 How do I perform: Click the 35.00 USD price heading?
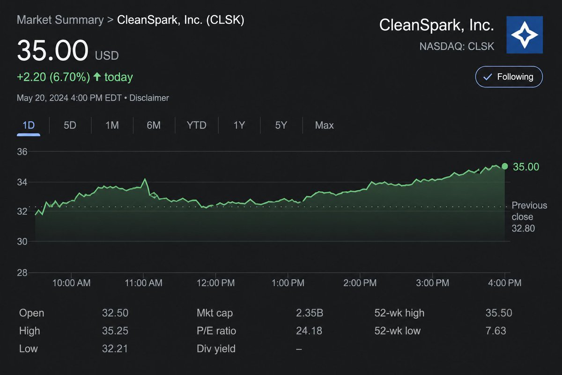68,51
